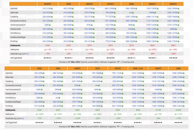Click green icon beside Mindfactory 6900XT price

(x=178, y=33)
